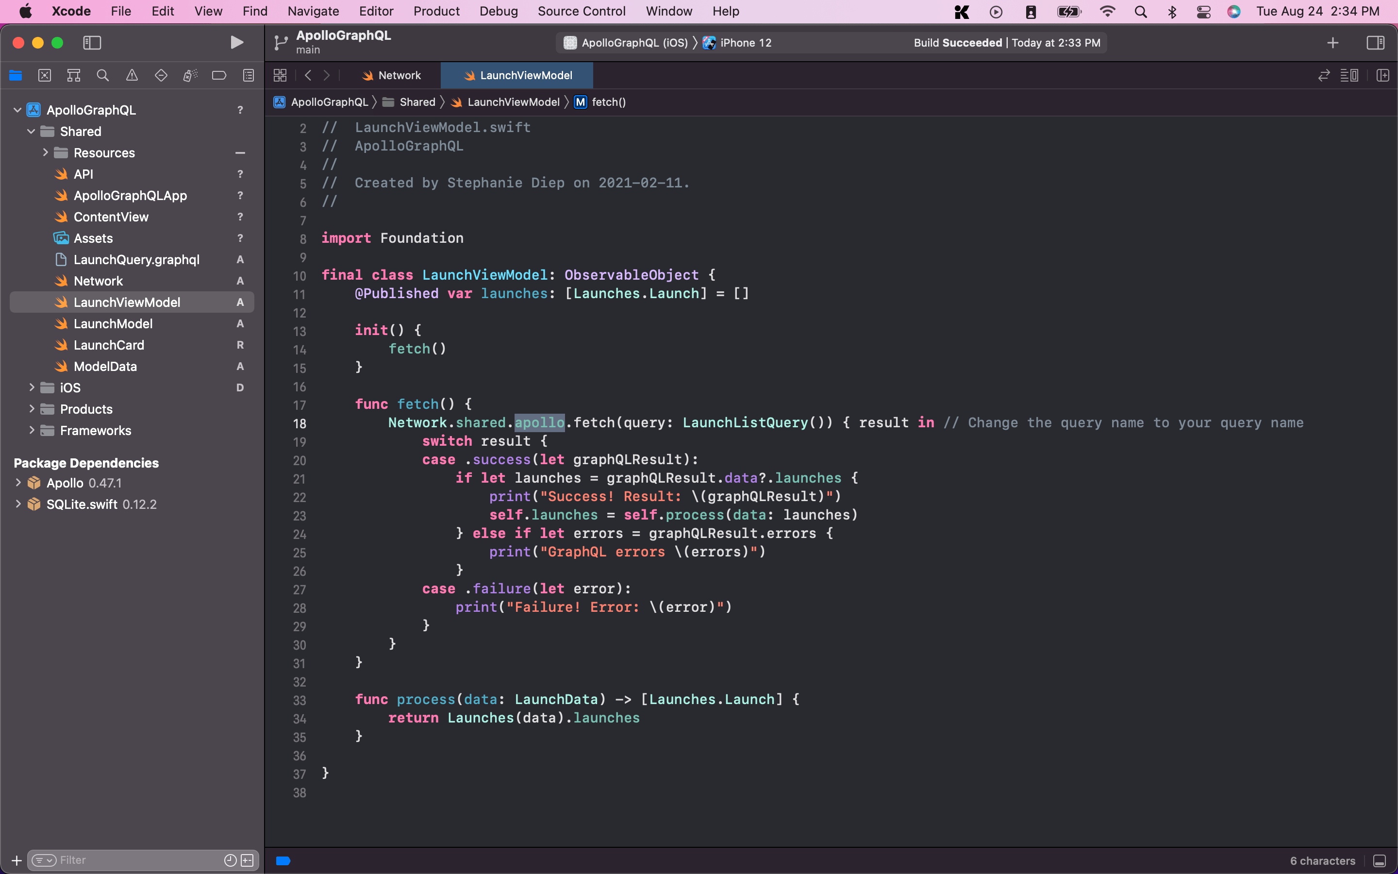Toggle the right inspector panel
Viewport: 1398px width, 874px height.
pyautogui.click(x=1377, y=42)
